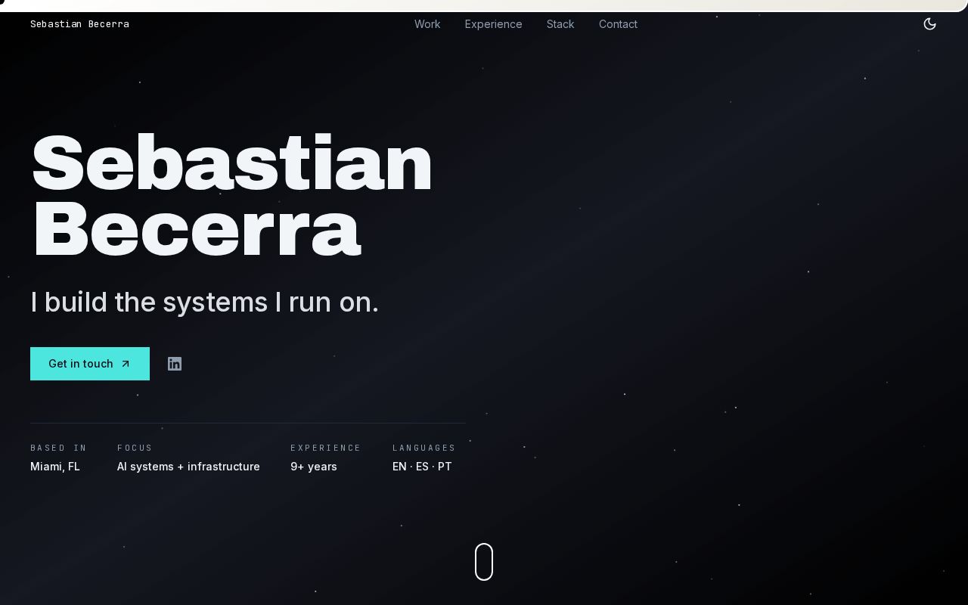The image size is (968, 605).
Task: Click the "FOCUS" label
Action: coord(135,448)
